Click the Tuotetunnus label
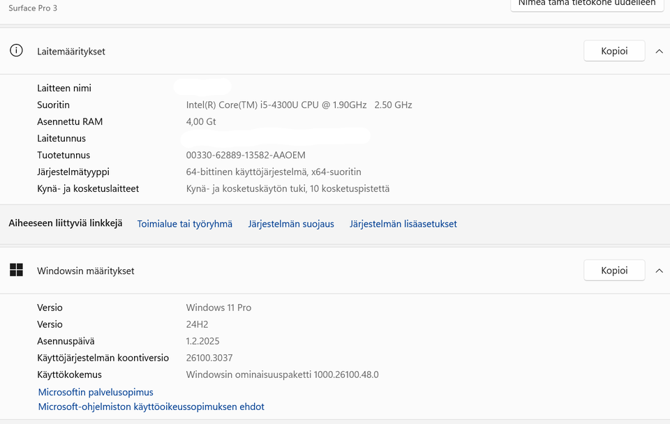The height and width of the screenshot is (424, 670). [x=64, y=155]
